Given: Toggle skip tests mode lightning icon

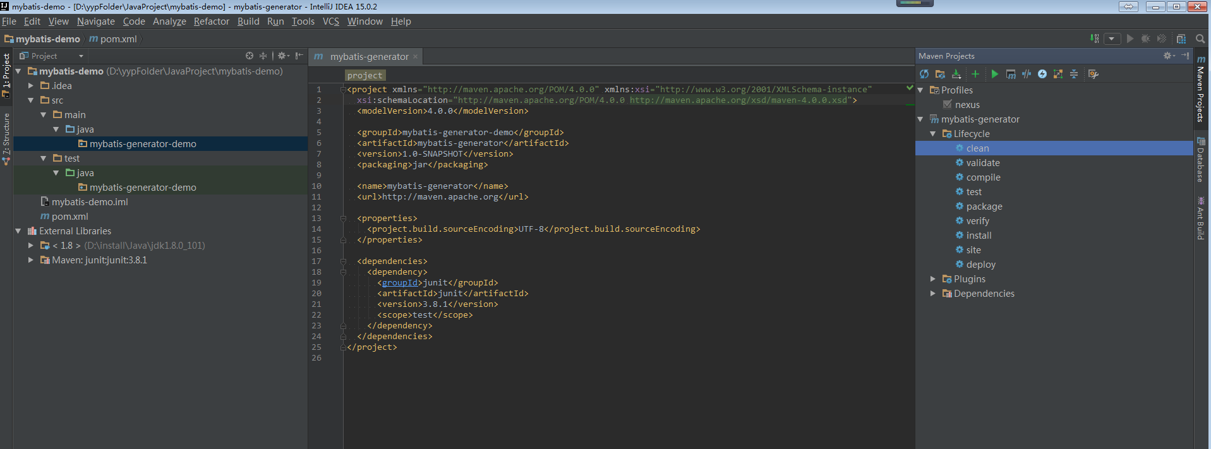Looking at the screenshot, I should tap(1042, 75).
